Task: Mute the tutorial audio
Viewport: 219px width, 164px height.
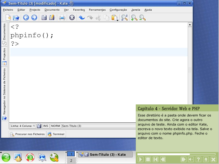Action: point(191,159)
